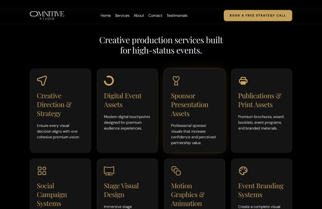Open the Home nav link

[x=106, y=16]
